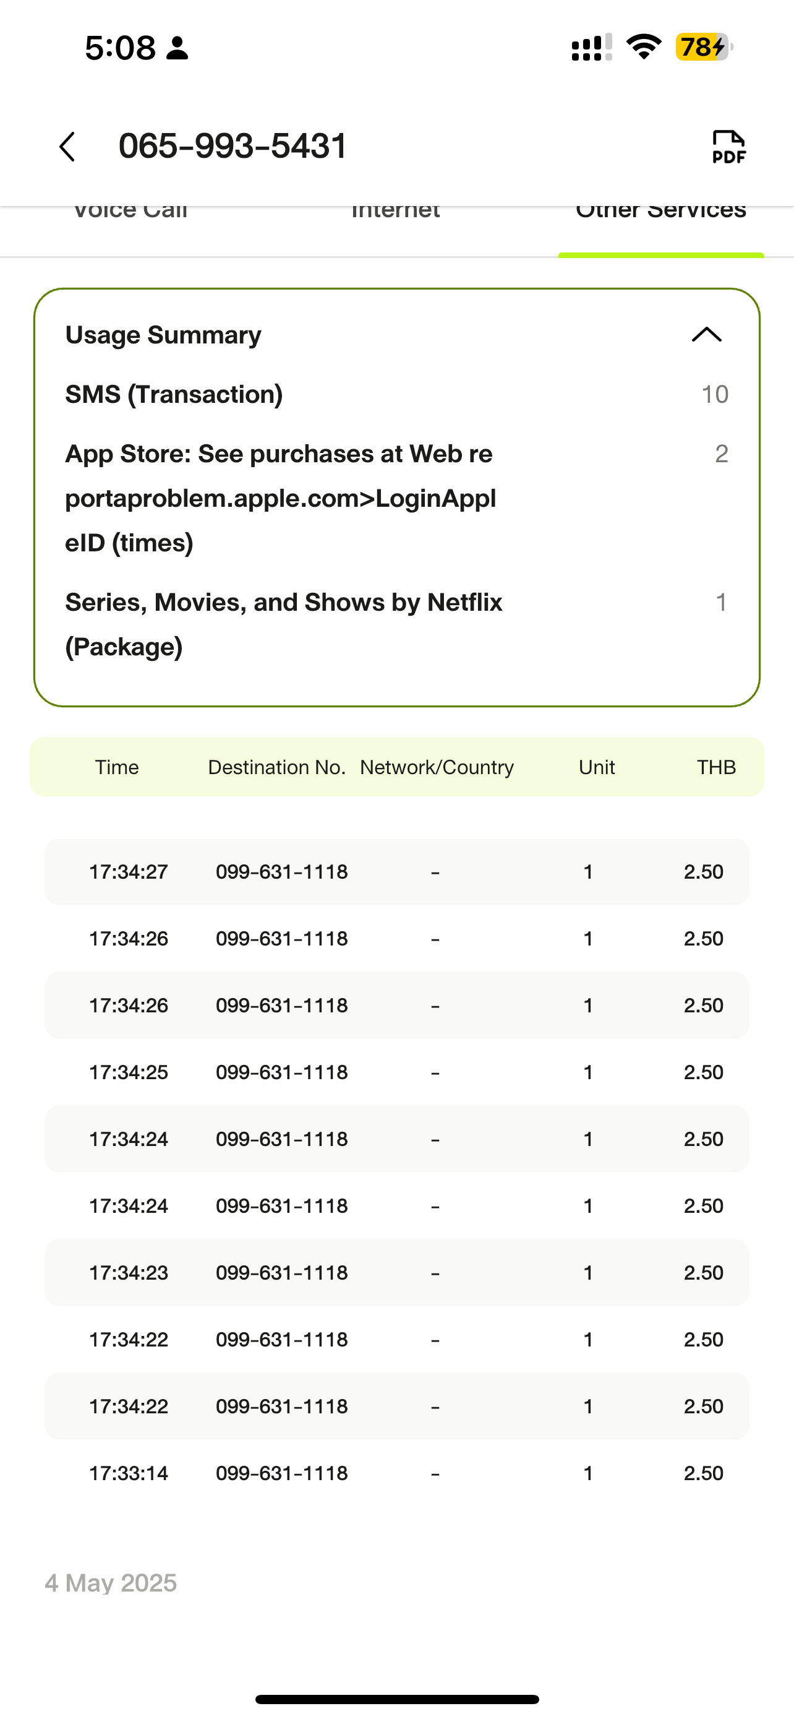This screenshot has height=1719, width=794.
Task: Tap the person icon beside the clock
Action: (177, 48)
